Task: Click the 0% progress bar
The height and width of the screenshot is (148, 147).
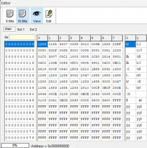Action: click(x=15, y=145)
